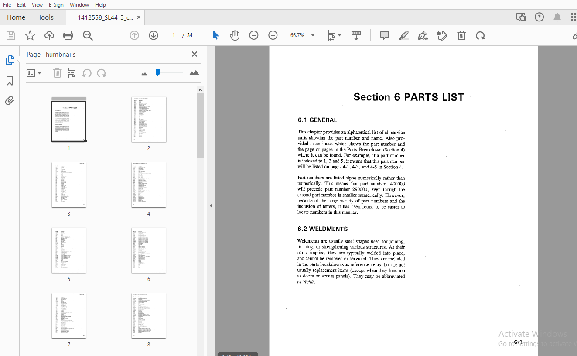Collapse the navigation pane with side arrow
Screen dimensions: 577x356
tap(211, 205)
